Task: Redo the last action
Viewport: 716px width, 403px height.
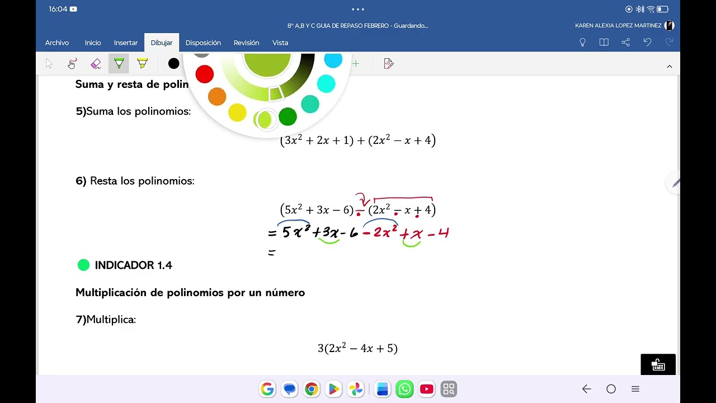Action: click(669, 43)
